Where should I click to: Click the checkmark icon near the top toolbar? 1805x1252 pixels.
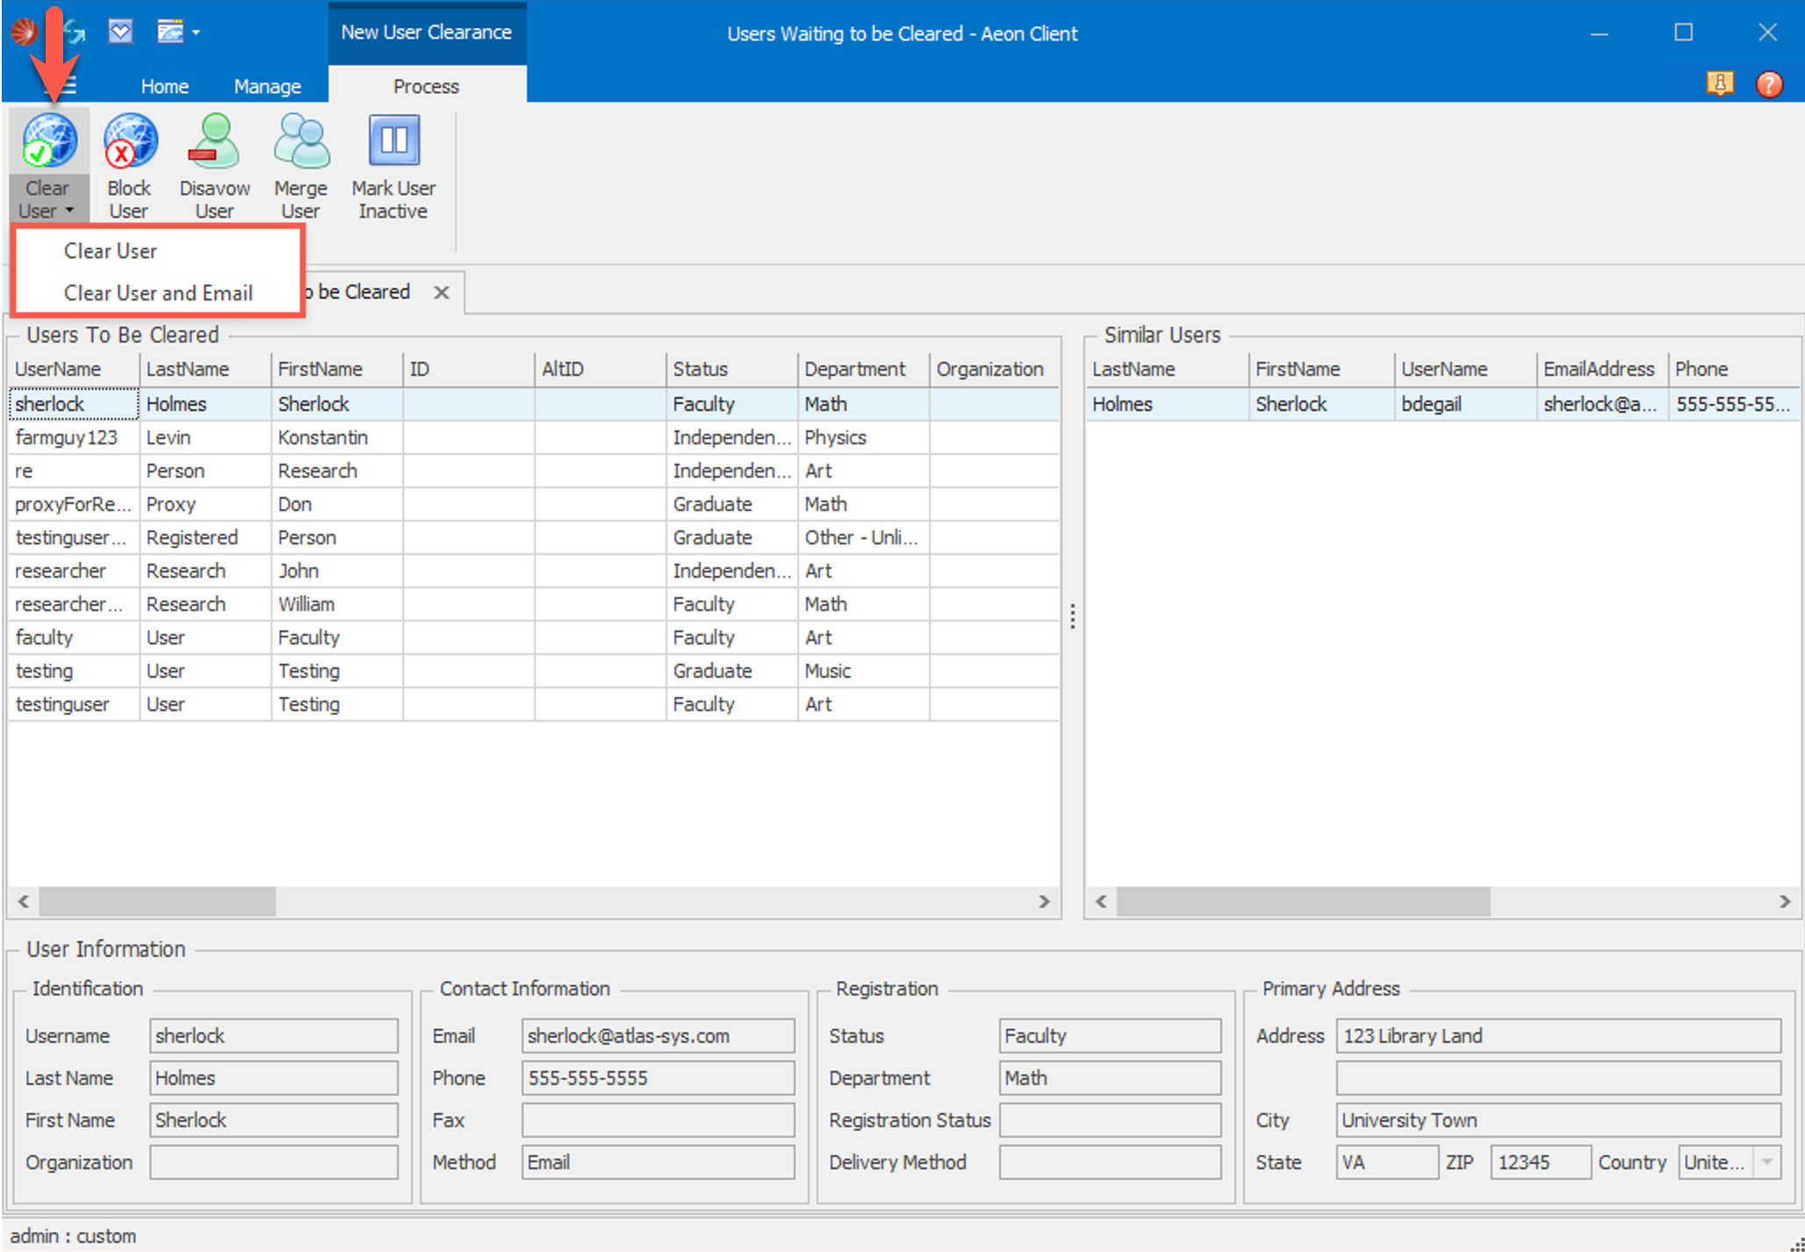(120, 31)
